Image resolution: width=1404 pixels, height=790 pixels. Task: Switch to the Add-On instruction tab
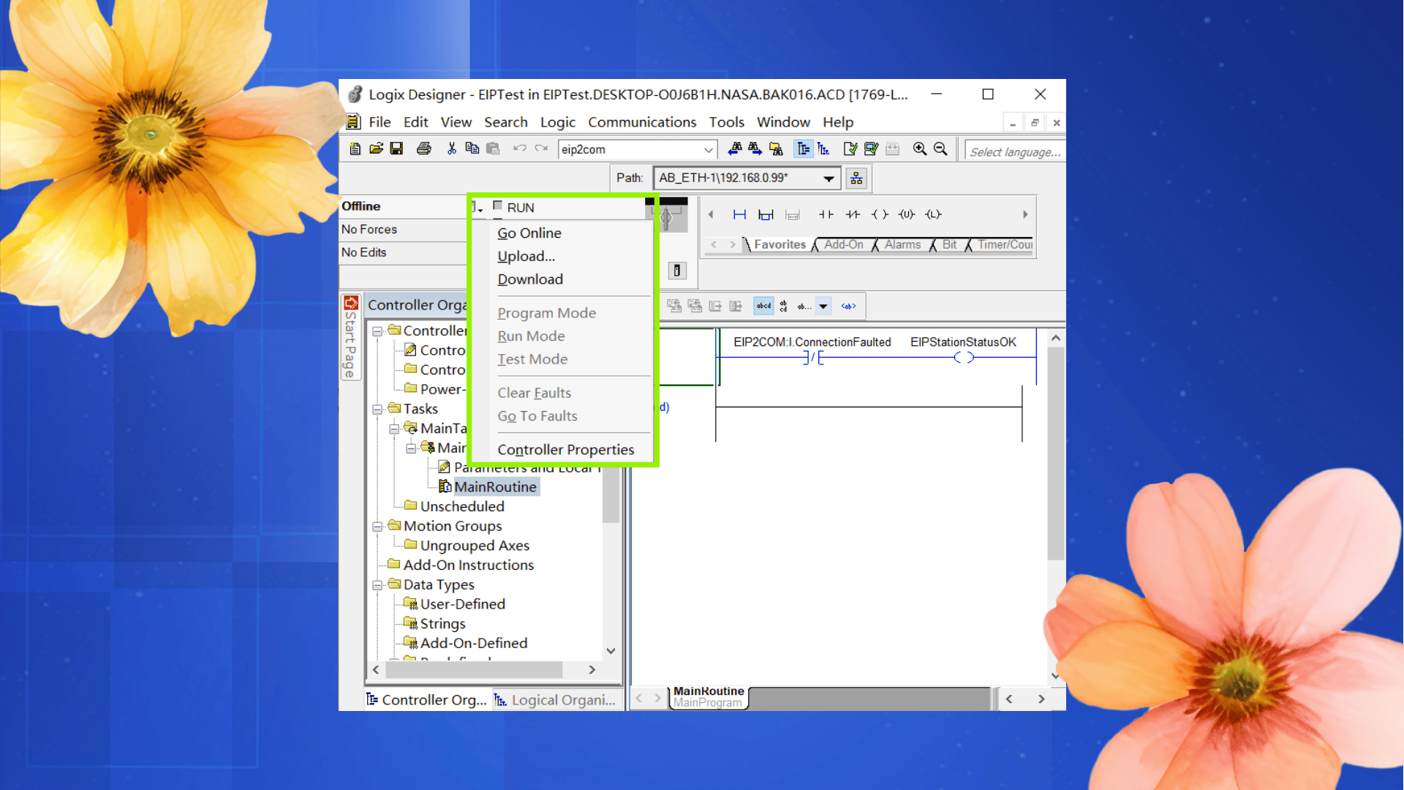[x=843, y=245]
